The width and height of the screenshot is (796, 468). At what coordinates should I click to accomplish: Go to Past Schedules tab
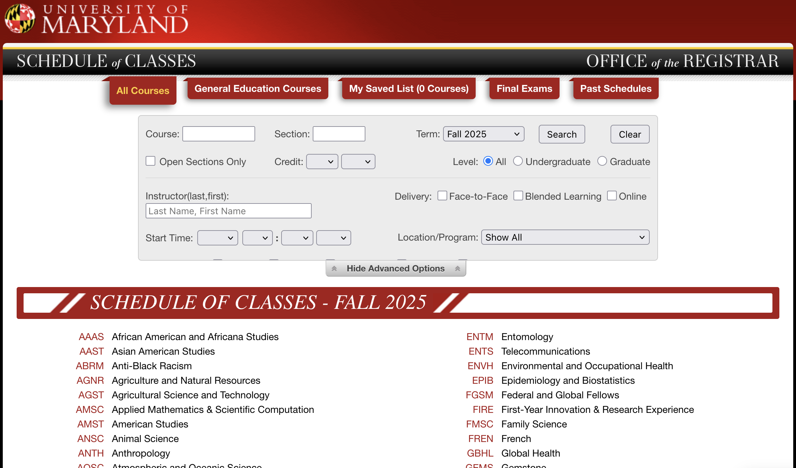point(616,89)
